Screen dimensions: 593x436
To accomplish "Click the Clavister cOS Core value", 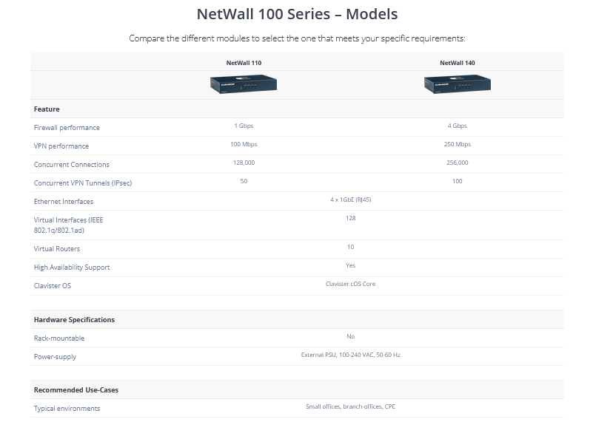I will pos(351,284).
